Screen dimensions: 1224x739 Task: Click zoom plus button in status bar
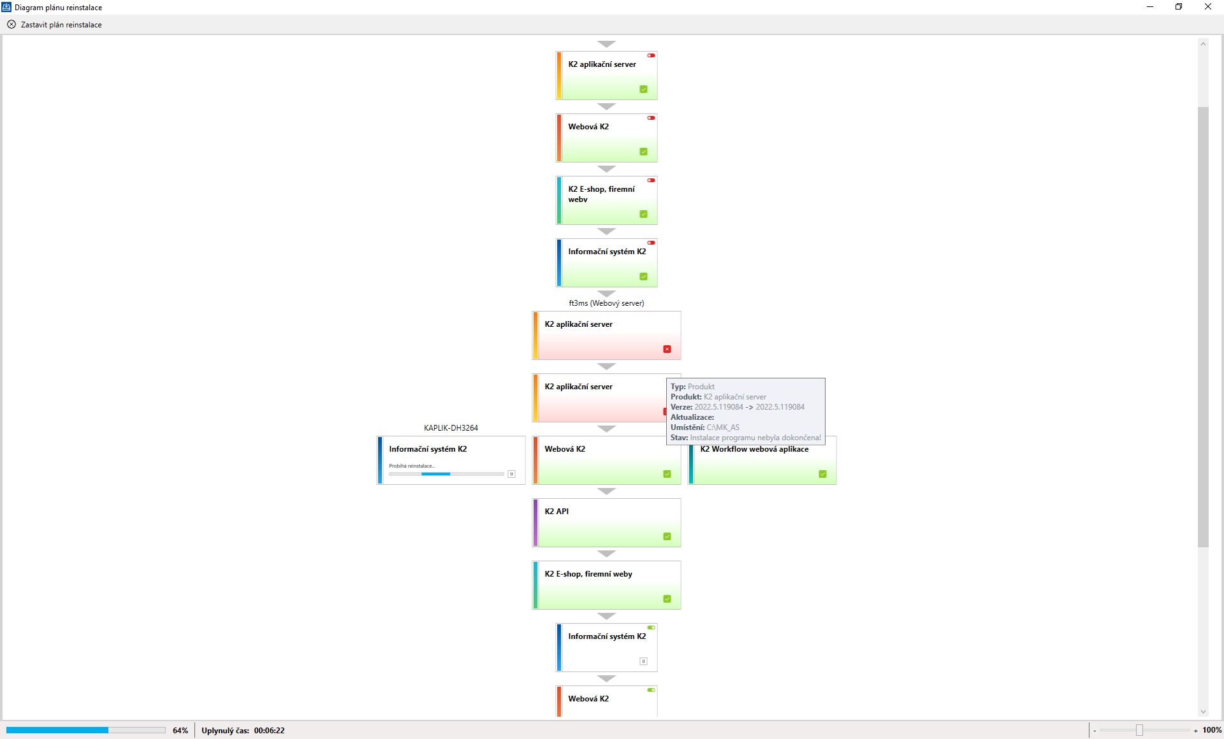point(1195,731)
